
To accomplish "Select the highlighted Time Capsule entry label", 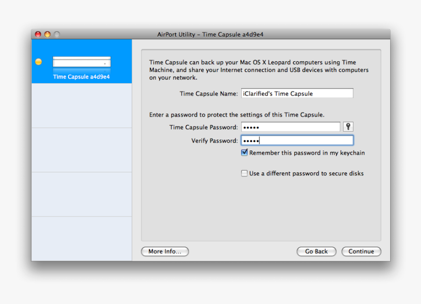I will click(81, 76).
